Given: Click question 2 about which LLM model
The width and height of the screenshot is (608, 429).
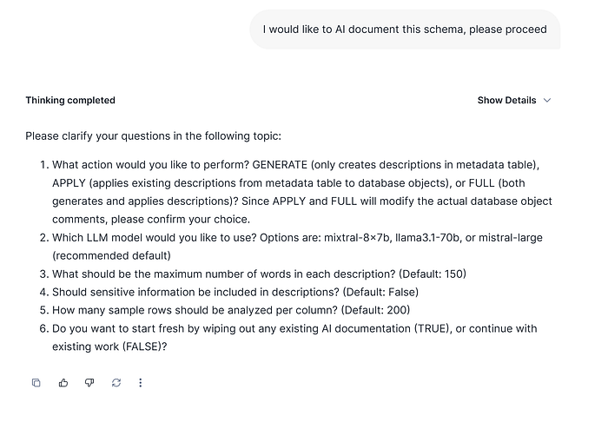Looking at the screenshot, I should 261,237.
